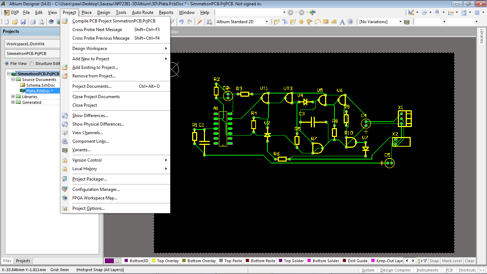Open the Tools menu
487x274 pixels.
click(x=121, y=12)
